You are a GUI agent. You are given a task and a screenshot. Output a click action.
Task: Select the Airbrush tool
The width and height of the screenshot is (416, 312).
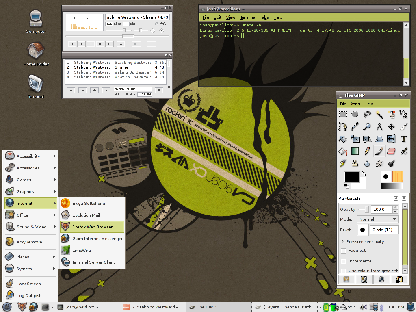coord(403,151)
